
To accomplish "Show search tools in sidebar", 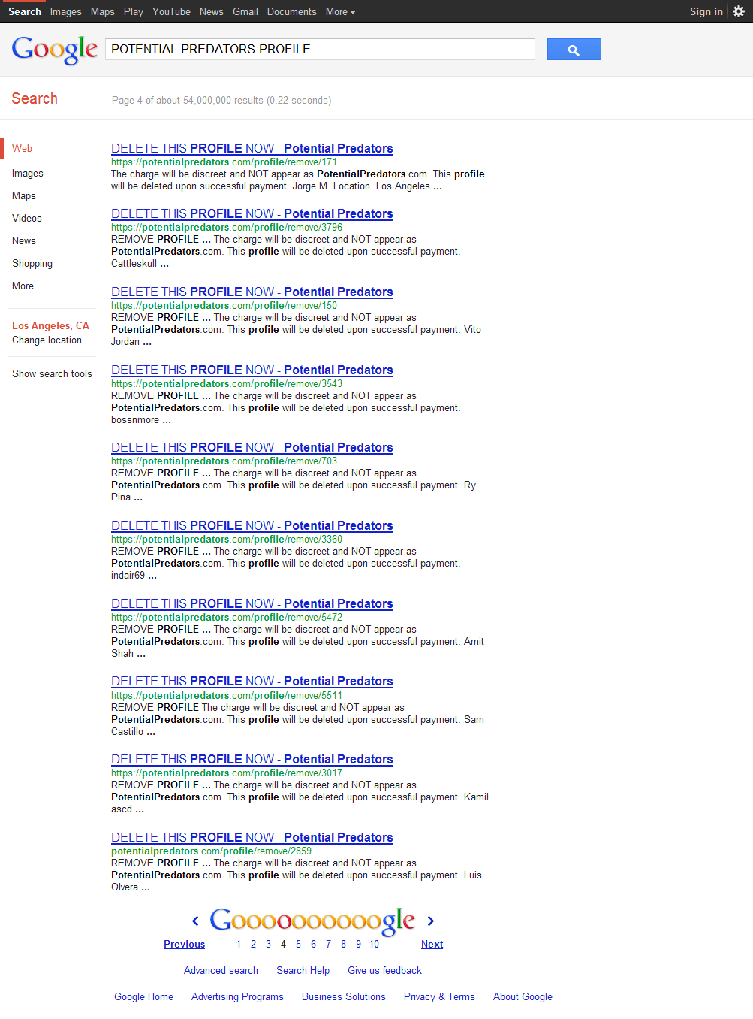I will 52,373.
